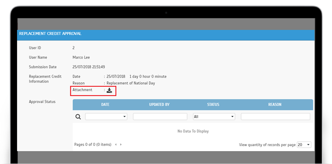Open records per page dropdown showing 20
This screenshot has width=332, height=164.
click(x=304, y=145)
